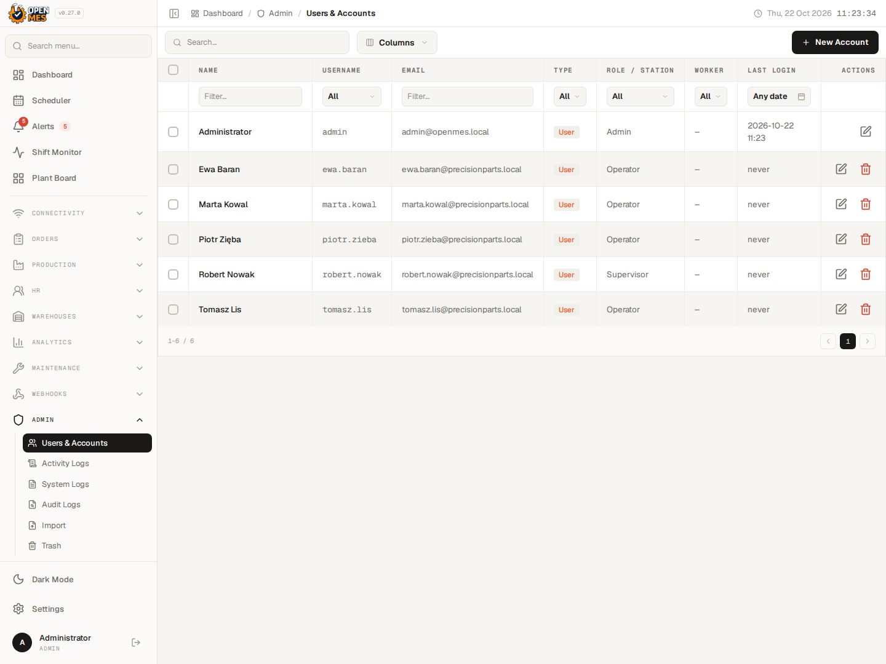Open the Username filter dropdown
Image resolution: width=886 pixels, height=664 pixels.
pos(352,97)
